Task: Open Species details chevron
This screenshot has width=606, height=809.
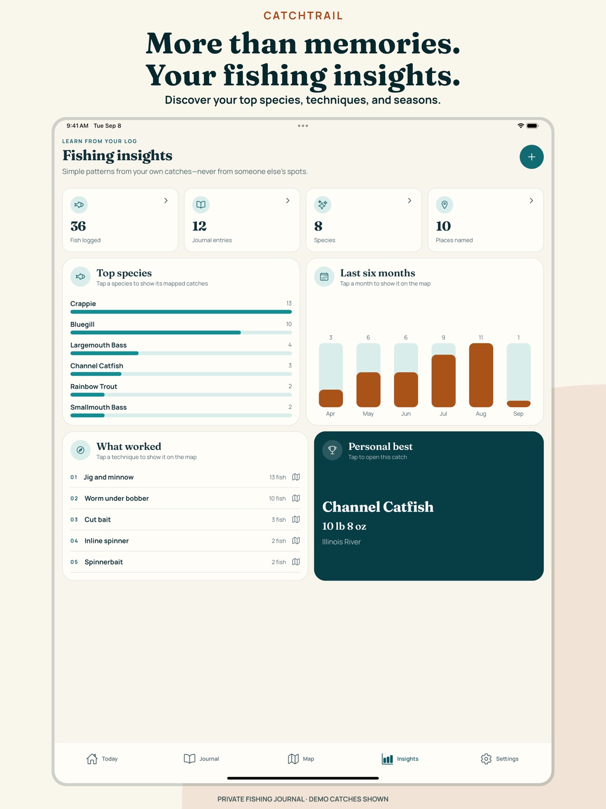Action: coord(410,201)
